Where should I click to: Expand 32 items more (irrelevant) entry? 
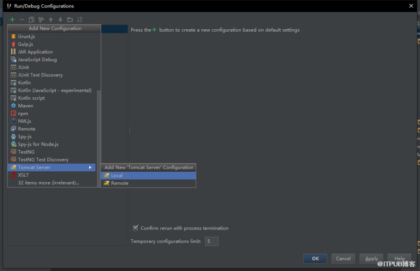pos(49,183)
